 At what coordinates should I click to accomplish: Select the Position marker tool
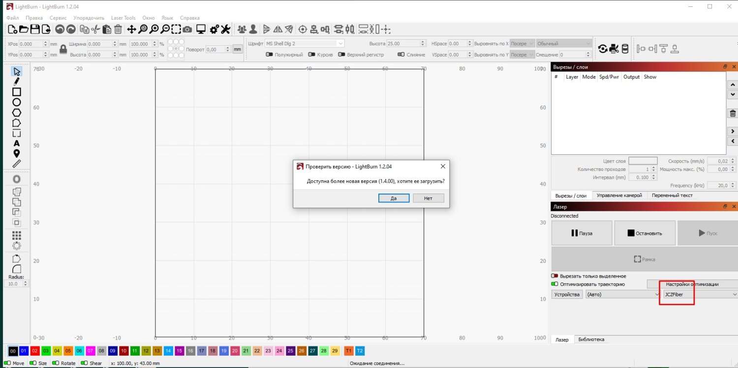point(16,154)
